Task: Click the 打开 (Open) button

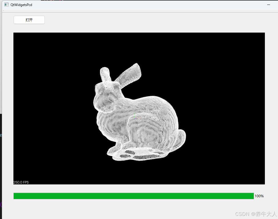Action: coord(29,20)
